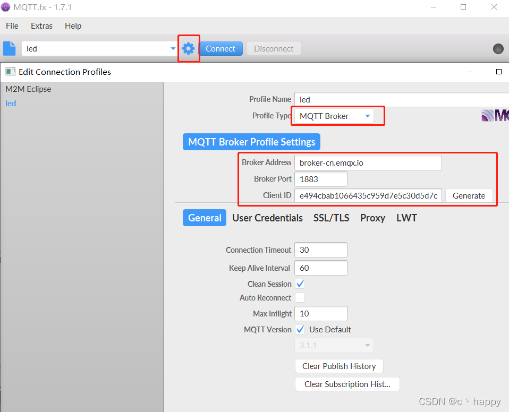509x412 pixels.
Task: Click the Connect button
Action: pos(220,49)
